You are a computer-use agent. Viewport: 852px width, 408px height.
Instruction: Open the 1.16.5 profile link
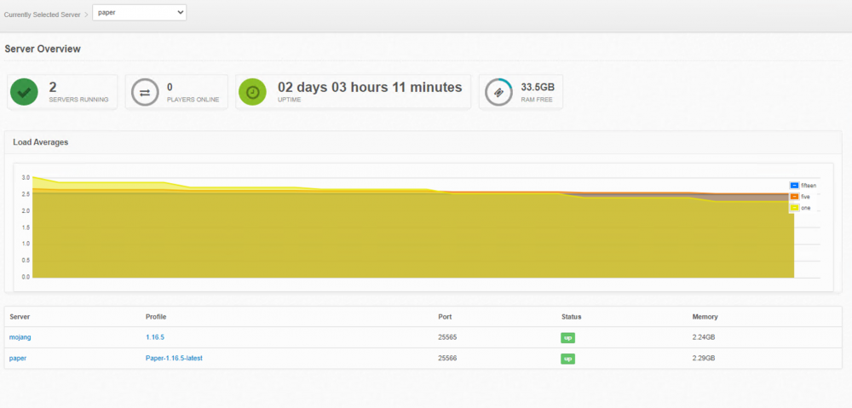click(155, 337)
